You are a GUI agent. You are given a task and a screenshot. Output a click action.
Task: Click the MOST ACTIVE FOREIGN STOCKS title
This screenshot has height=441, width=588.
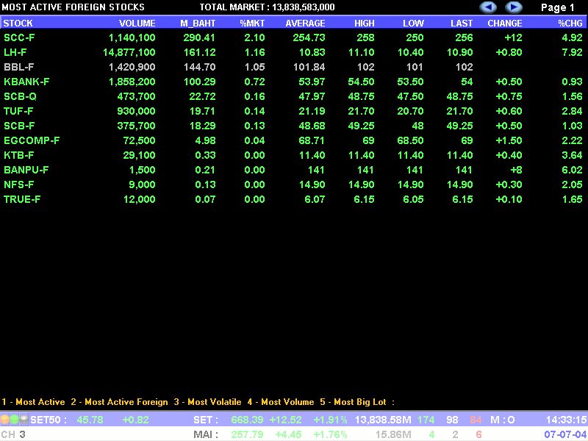(x=73, y=7)
